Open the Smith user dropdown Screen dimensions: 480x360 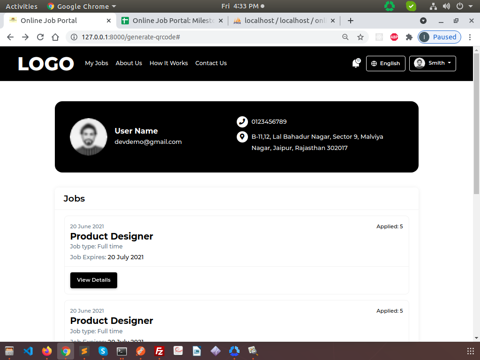433,63
